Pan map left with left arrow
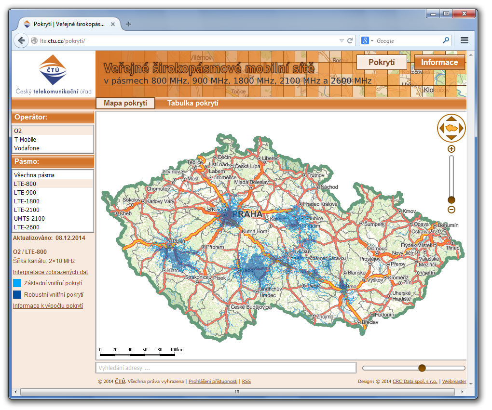The width and height of the screenshot is (492, 410). [x=442, y=128]
